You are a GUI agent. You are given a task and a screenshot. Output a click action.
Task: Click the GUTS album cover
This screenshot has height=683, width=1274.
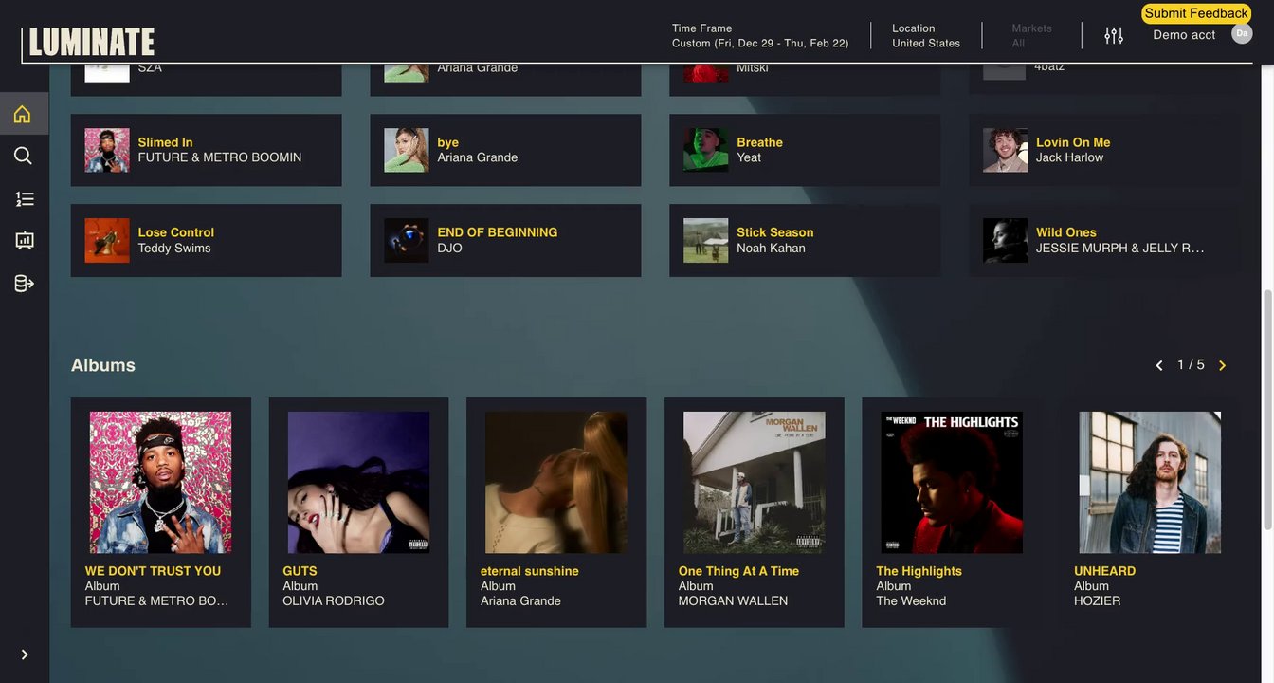pyautogui.click(x=358, y=482)
